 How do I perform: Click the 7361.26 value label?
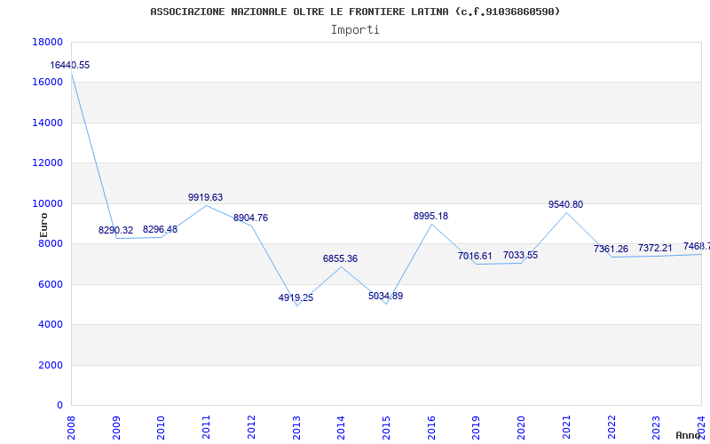pyautogui.click(x=611, y=249)
